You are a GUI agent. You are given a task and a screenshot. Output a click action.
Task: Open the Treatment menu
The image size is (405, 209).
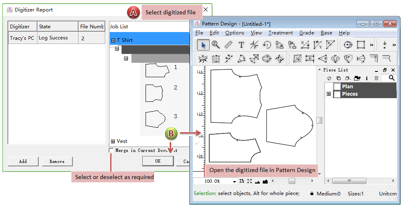point(280,33)
